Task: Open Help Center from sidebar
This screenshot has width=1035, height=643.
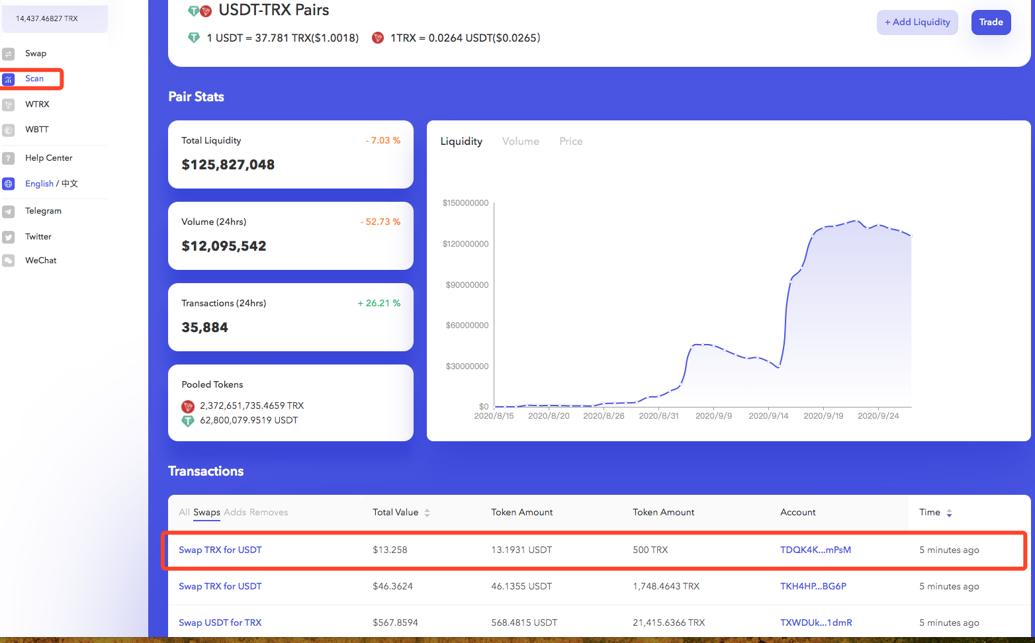Action: [49, 158]
